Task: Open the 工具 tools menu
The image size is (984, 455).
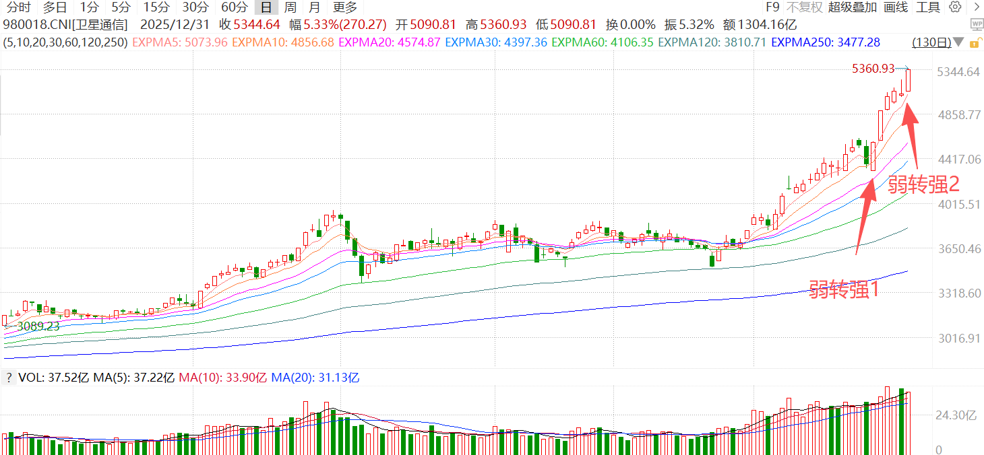Action: click(928, 7)
